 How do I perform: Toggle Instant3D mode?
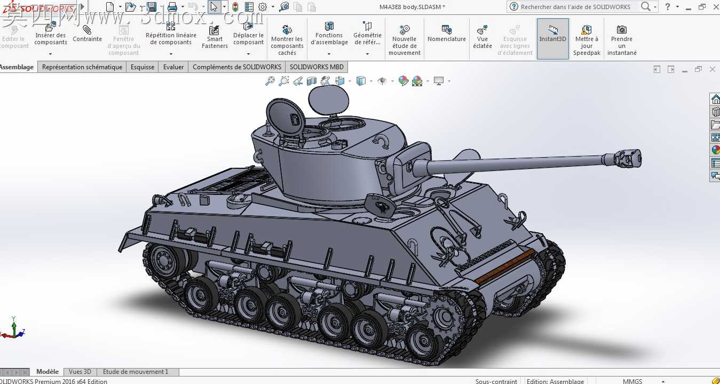[552, 38]
